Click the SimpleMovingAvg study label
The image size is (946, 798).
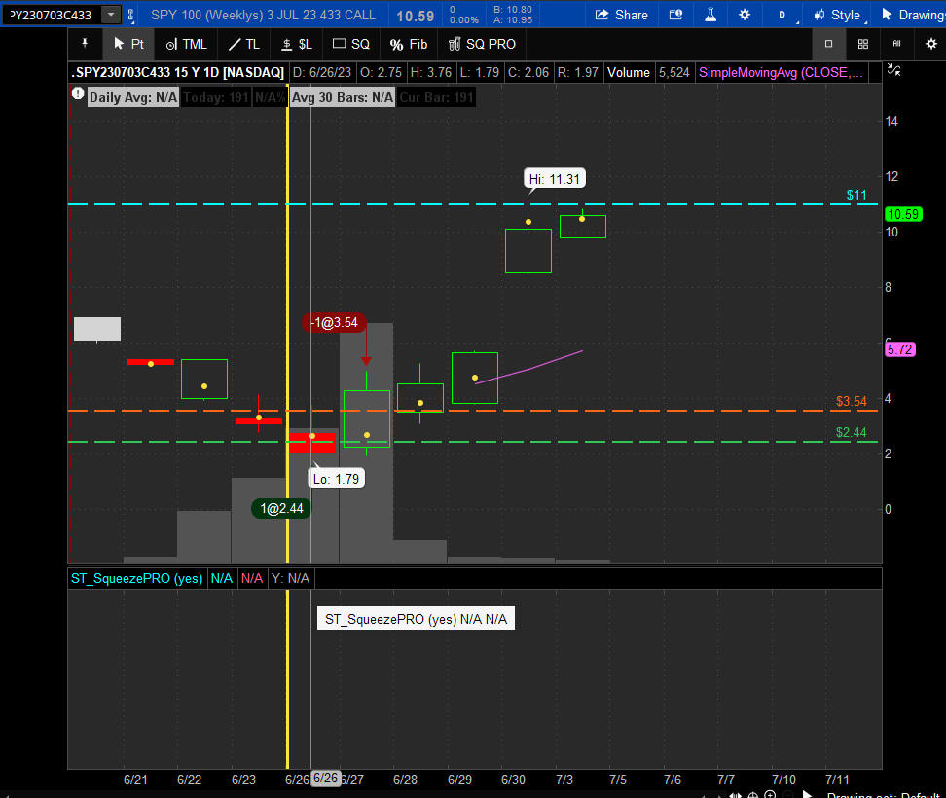(781, 72)
